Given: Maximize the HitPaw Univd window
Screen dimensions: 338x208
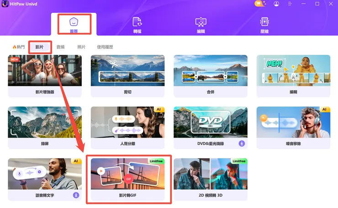Looking at the screenshot, I should point(317,4).
